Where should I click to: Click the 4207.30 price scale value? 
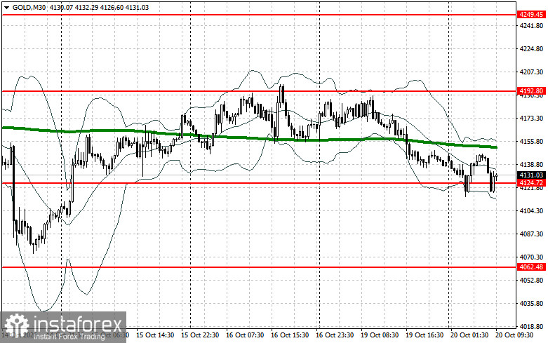[x=532, y=72]
